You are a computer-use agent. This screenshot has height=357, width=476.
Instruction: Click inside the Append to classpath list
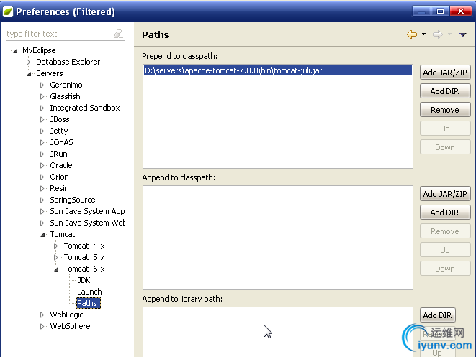click(x=278, y=238)
